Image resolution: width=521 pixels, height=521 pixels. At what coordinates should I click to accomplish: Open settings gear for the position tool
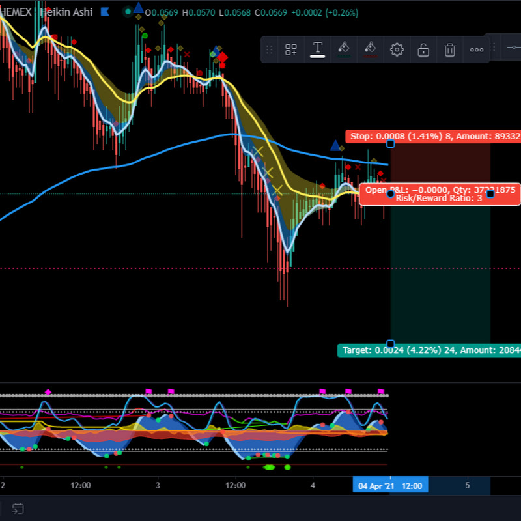pos(397,49)
